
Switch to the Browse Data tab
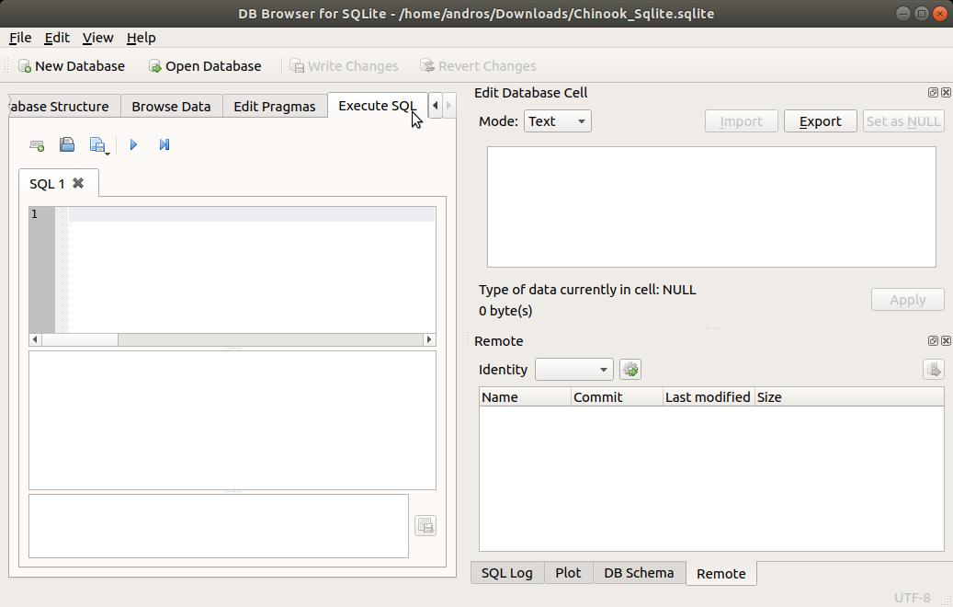[x=171, y=106]
